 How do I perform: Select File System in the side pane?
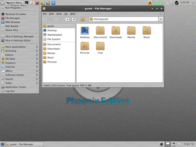[x=59, y=39]
